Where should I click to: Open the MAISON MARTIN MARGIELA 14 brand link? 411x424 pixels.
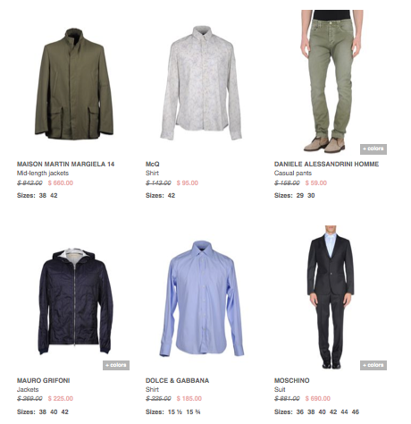click(65, 164)
